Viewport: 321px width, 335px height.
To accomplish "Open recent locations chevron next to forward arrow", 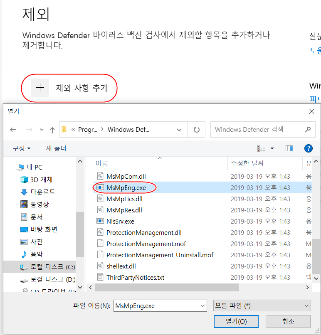I will click(42, 130).
